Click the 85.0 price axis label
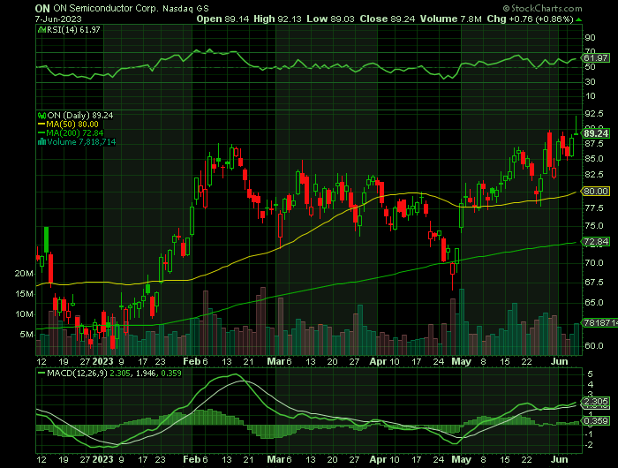This screenshot has height=468, width=618. pyautogui.click(x=594, y=158)
